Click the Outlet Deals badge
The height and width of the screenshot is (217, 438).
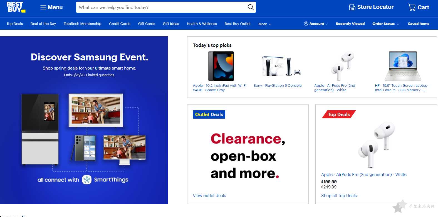[x=209, y=114]
